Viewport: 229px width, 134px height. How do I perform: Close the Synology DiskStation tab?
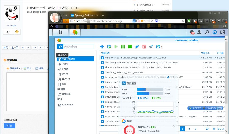pyautogui.click(x=97, y=15)
